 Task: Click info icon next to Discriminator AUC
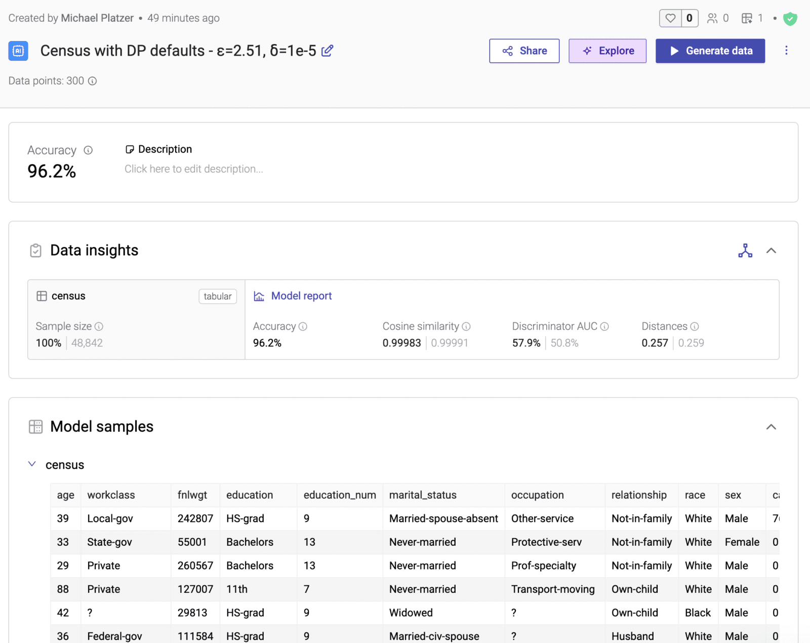pos(604,327)
